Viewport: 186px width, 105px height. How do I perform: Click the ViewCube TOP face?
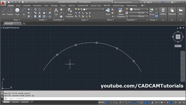[x=178, y=37]
